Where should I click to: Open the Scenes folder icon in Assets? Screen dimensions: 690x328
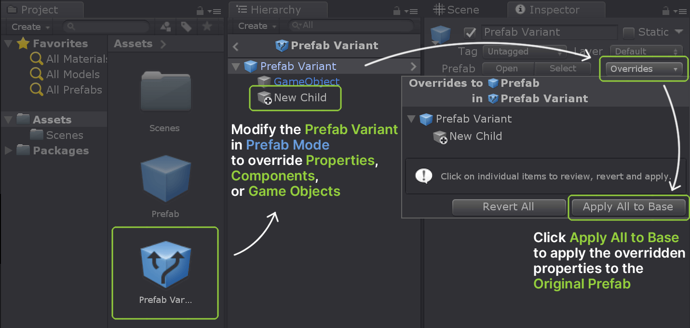165,92
